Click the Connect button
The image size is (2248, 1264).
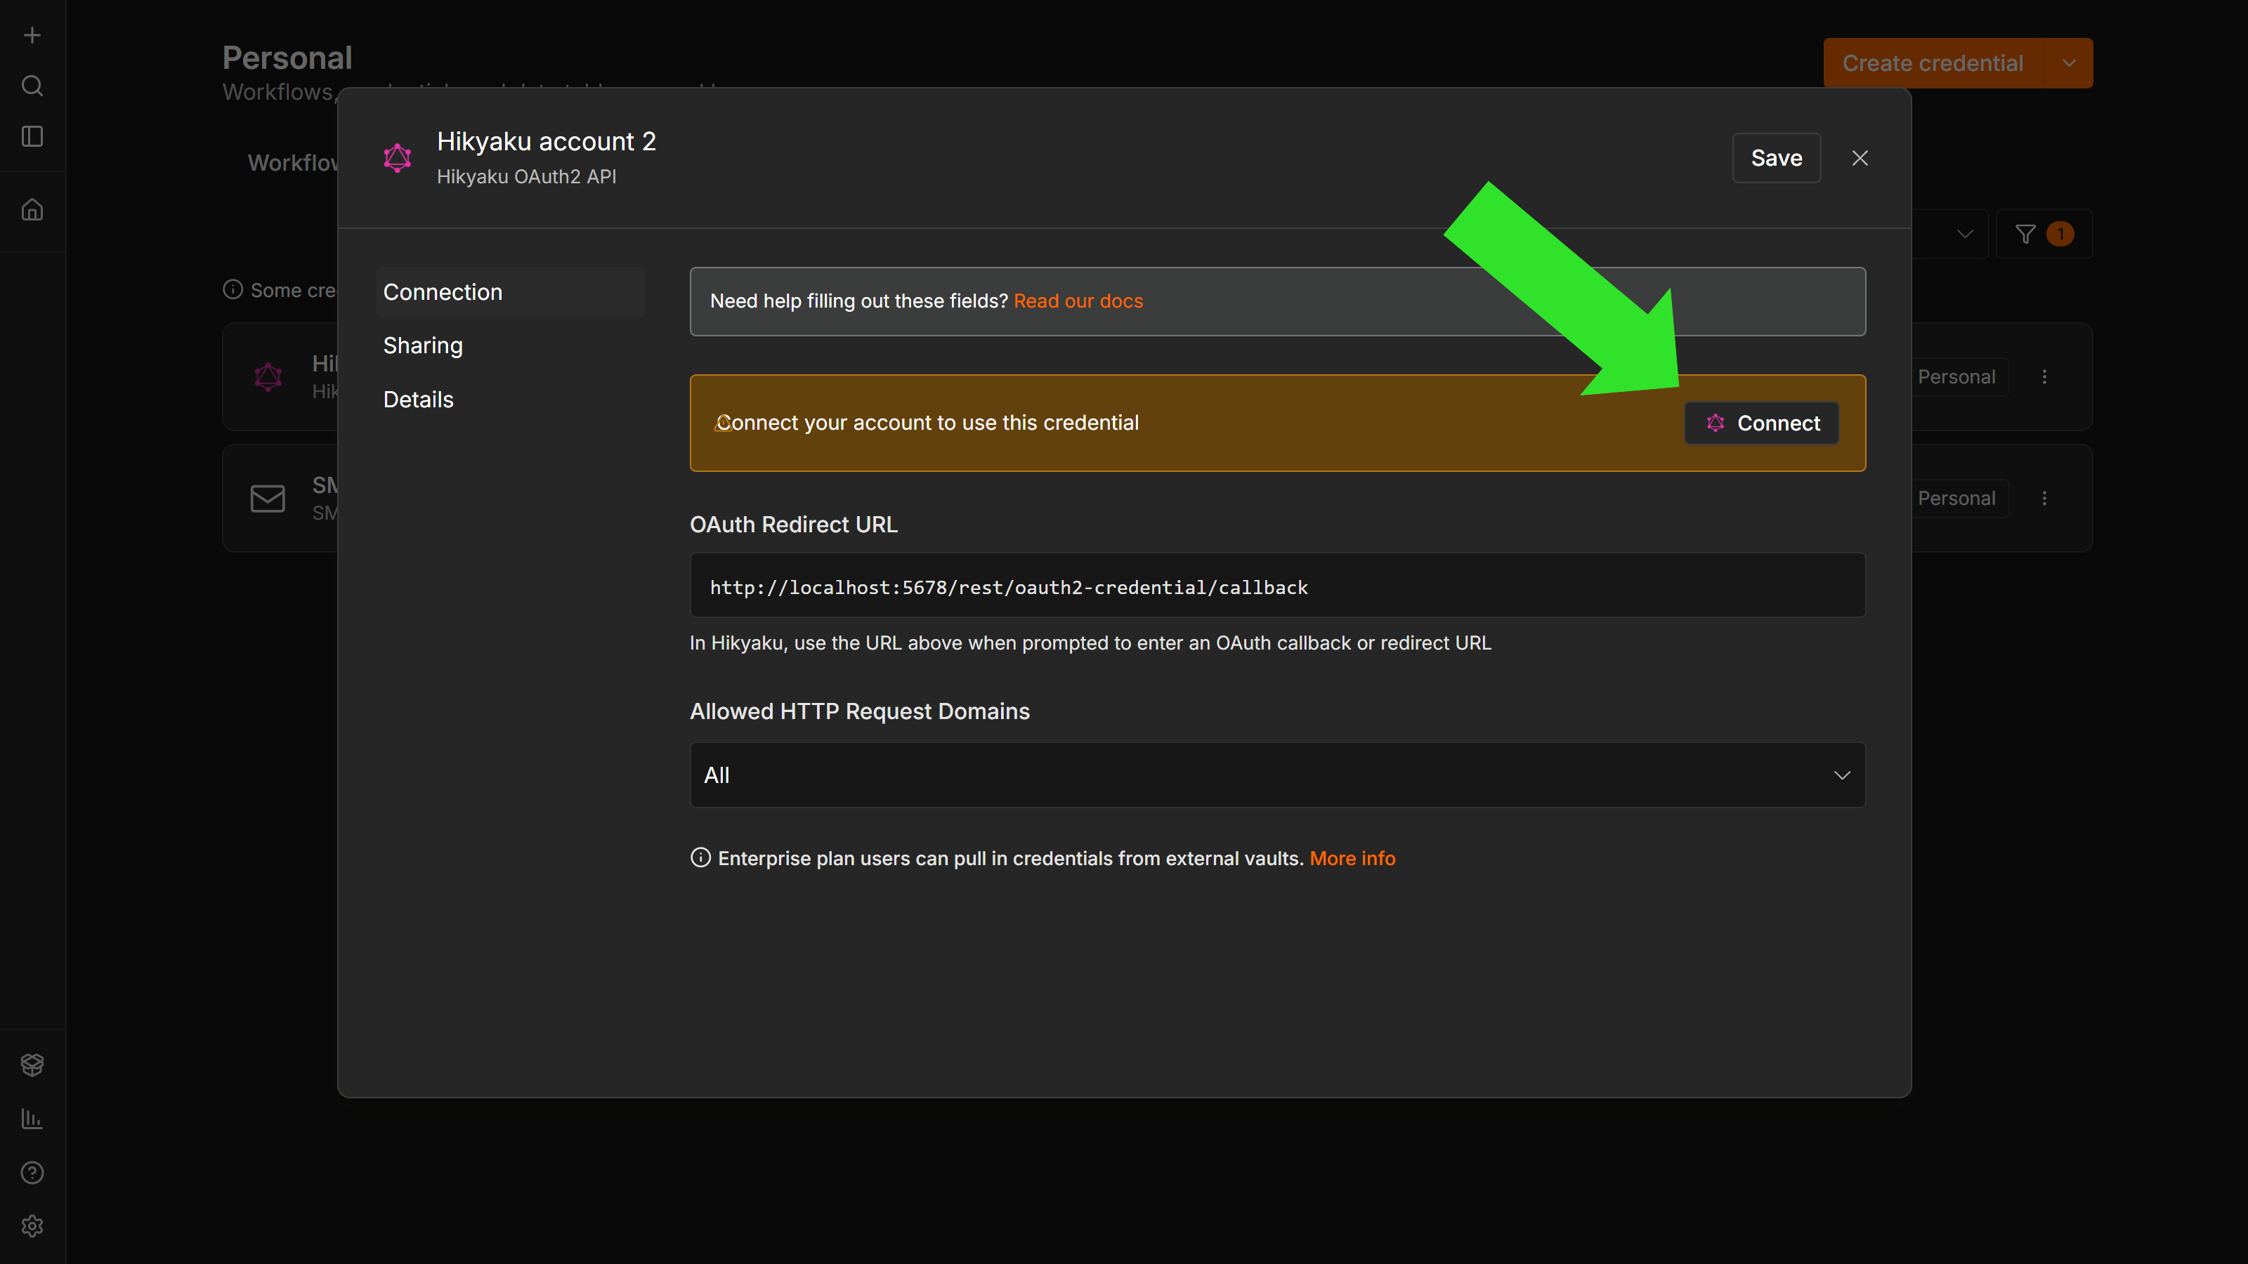(x=1761, y=423)
